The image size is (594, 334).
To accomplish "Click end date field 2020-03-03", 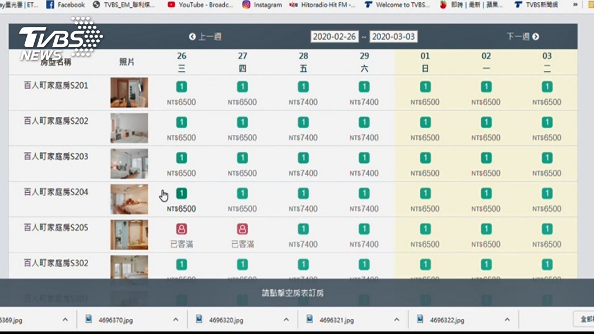I will click(x=393, y=36).
